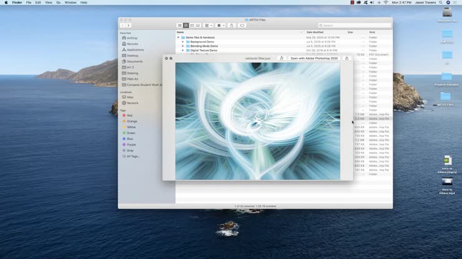
Task: Rotate the preview image in Quick Look
Action: [x=282, y=59]
